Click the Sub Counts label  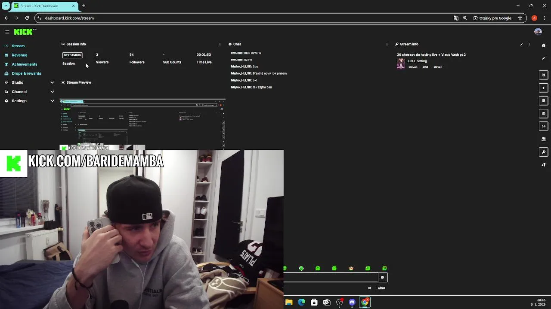tap(172, 62)
